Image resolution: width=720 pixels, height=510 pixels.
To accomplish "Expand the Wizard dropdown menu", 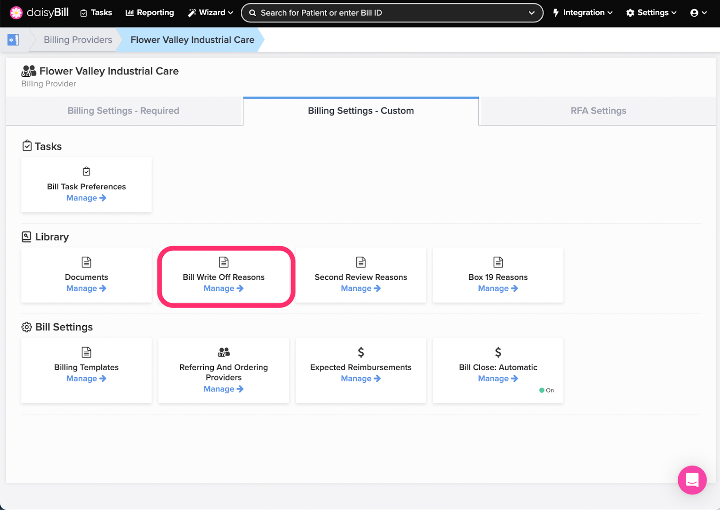I will click(x=210, y=13).
